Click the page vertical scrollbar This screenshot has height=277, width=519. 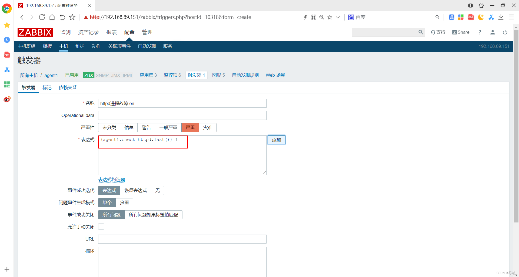click(516, 126)
